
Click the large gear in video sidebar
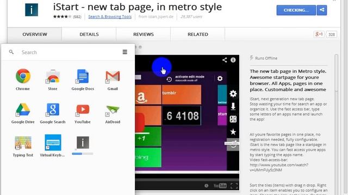[x=233, y=94]
